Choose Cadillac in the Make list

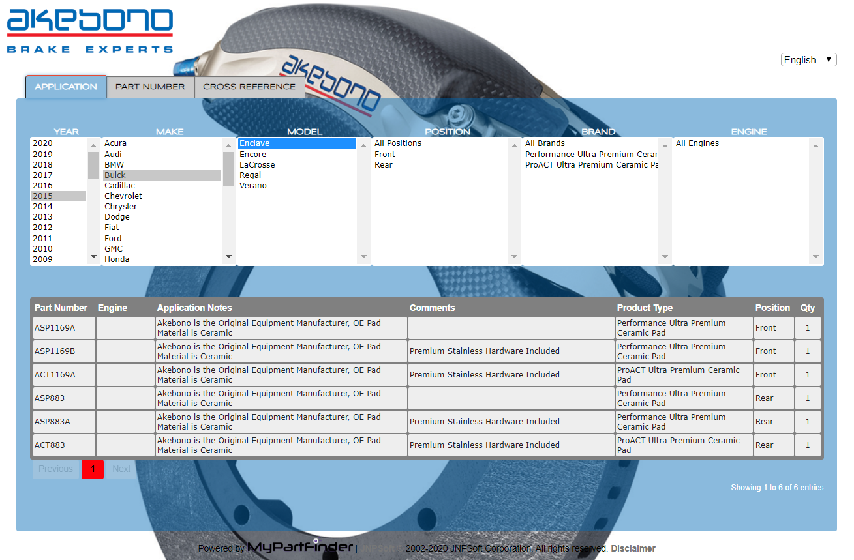(162, 186)
